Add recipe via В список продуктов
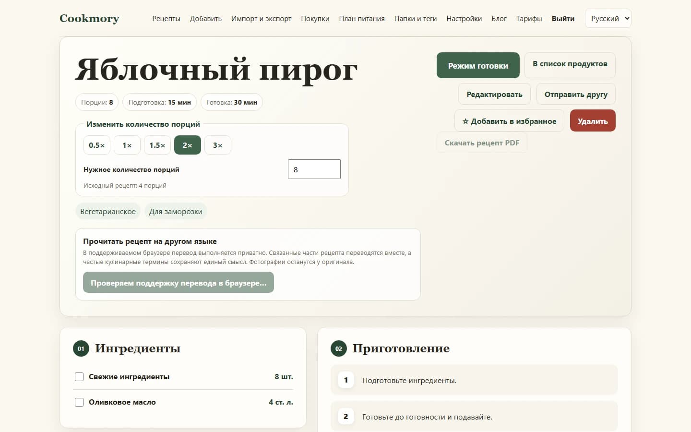Screen dimensions: 691x432 pos(570,64)
